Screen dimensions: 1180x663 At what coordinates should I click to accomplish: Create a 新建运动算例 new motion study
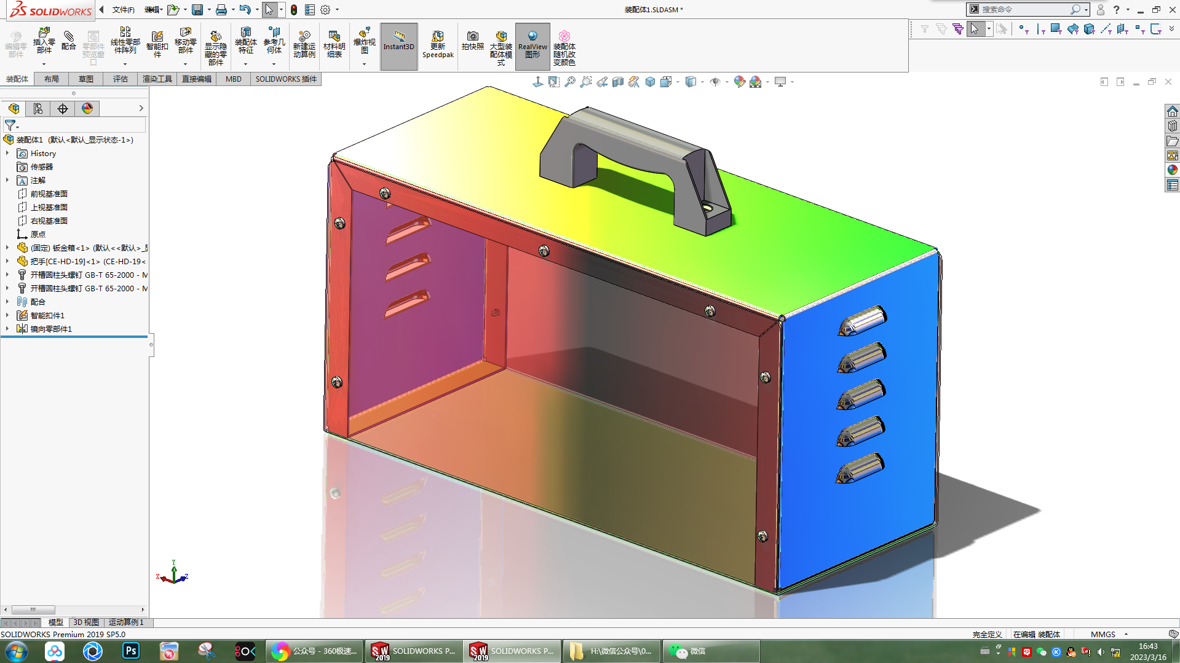tap(304, 44)
